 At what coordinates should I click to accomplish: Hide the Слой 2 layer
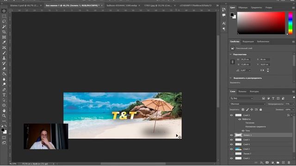231,149
